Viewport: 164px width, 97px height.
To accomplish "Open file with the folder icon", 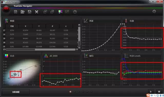I will [23, 12].
